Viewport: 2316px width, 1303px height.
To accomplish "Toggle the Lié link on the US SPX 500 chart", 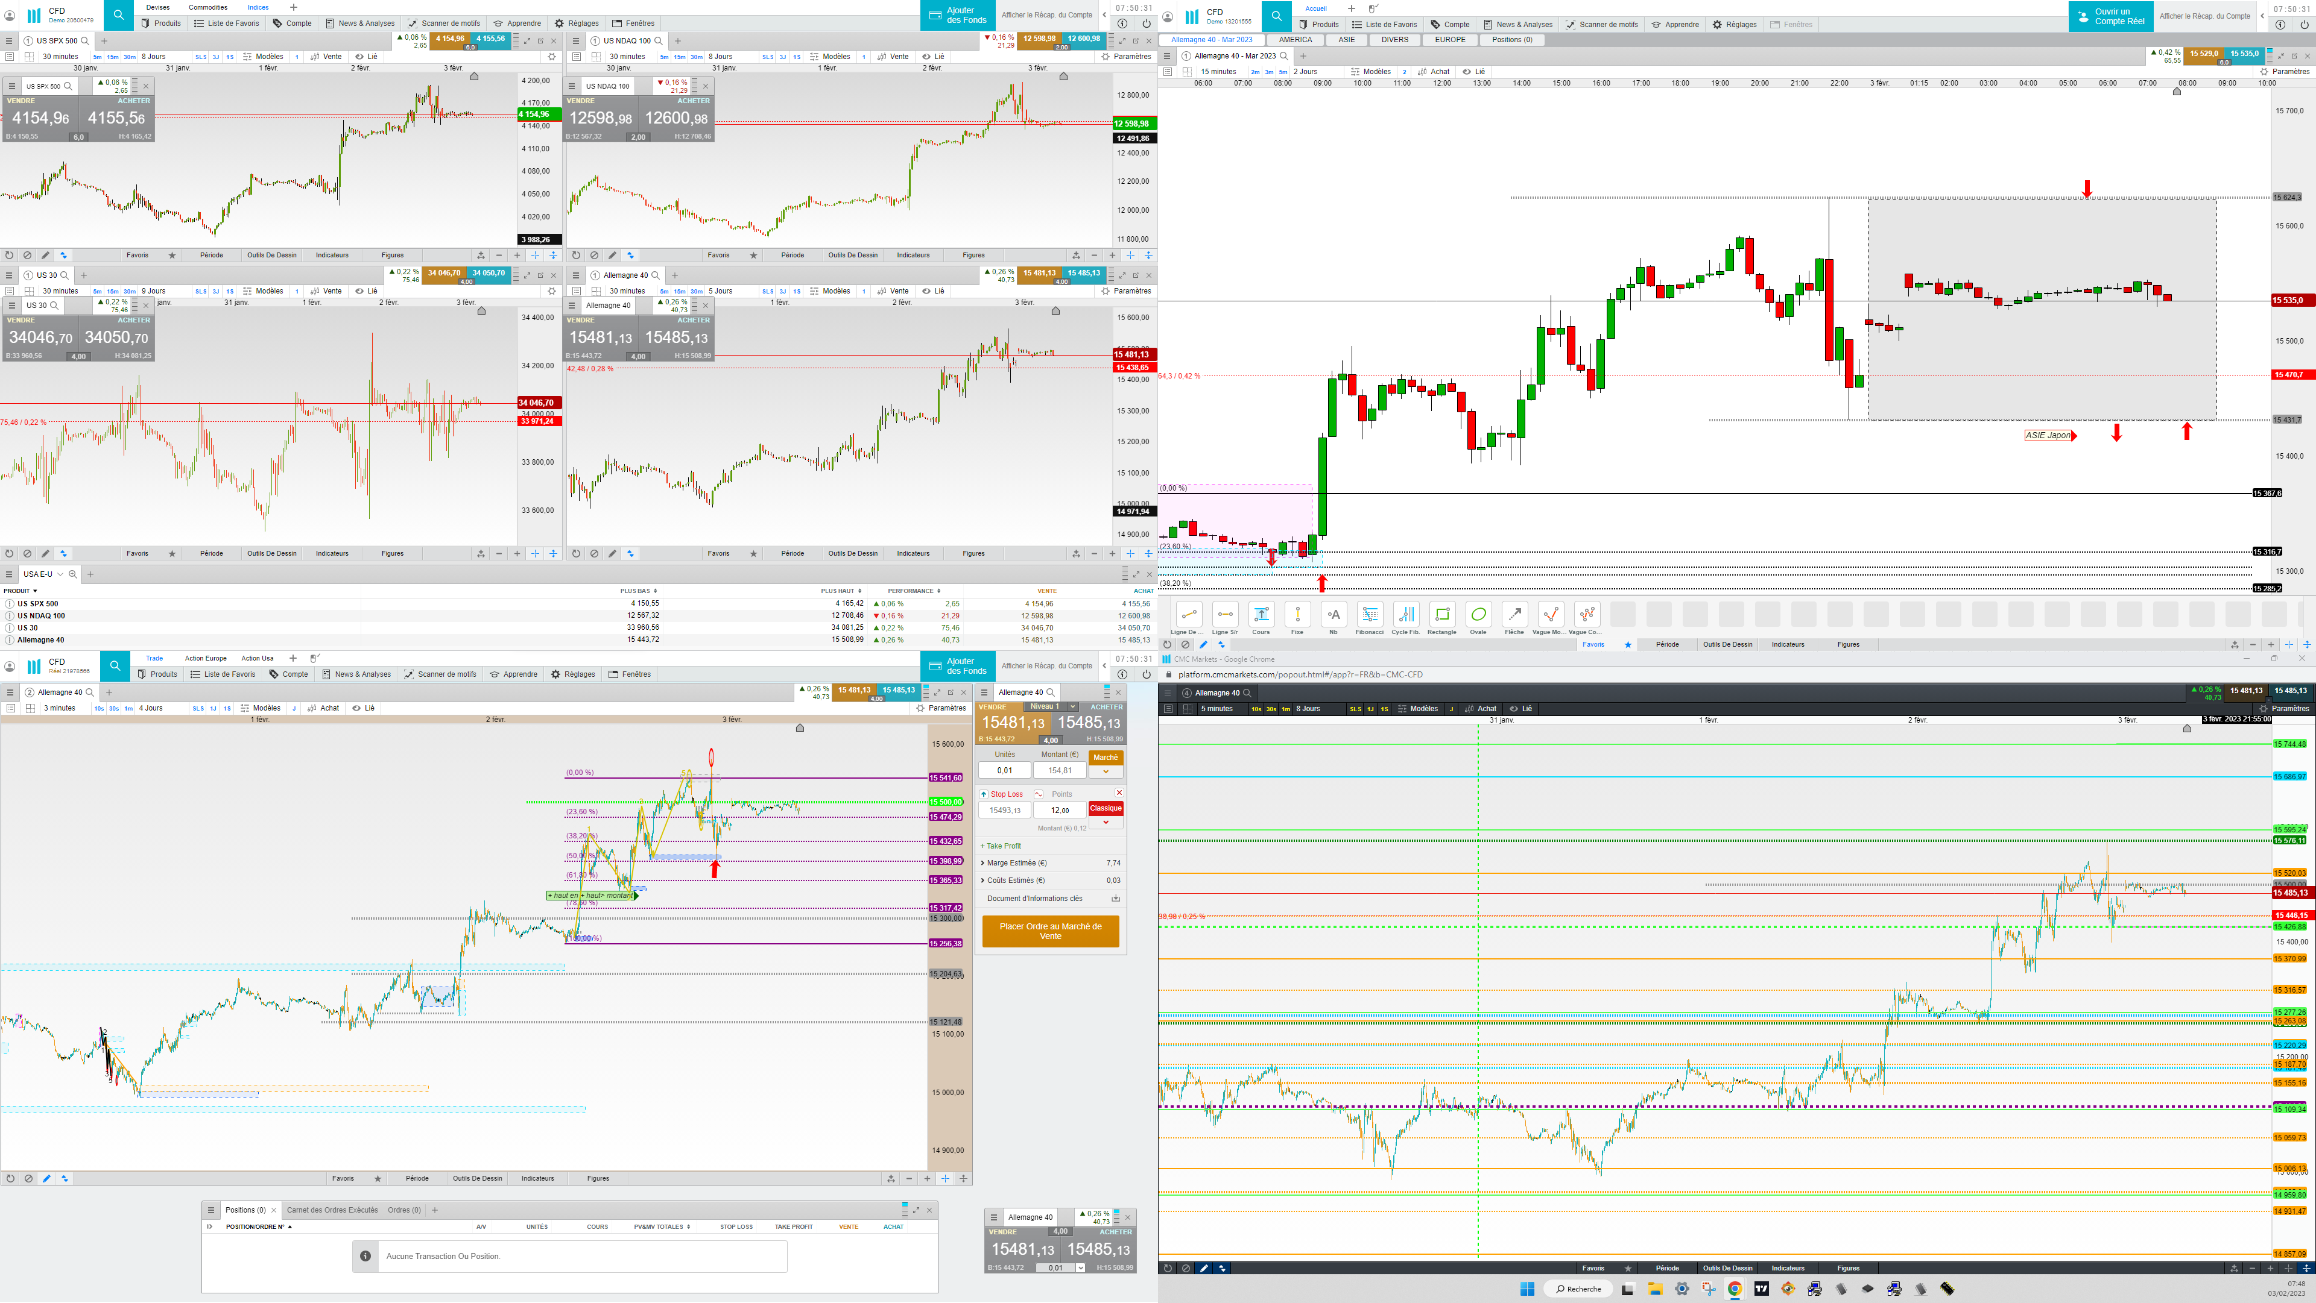I will 366,57.
